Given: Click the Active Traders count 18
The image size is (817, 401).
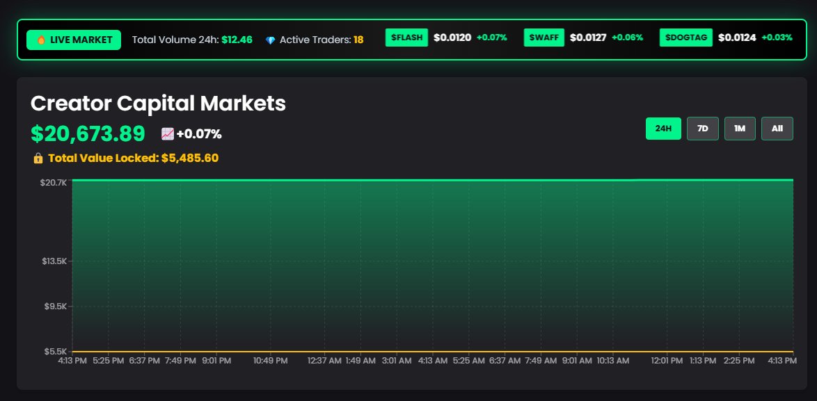Looking at the screenshot, I should 358,40.
